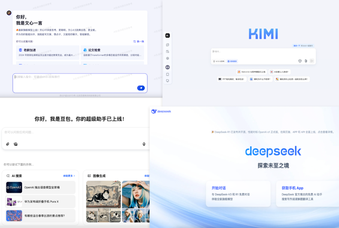Select the sobering-medicine suggestion chip in Kimi
This screenshot has width=339, height=228.
[292, 79]
